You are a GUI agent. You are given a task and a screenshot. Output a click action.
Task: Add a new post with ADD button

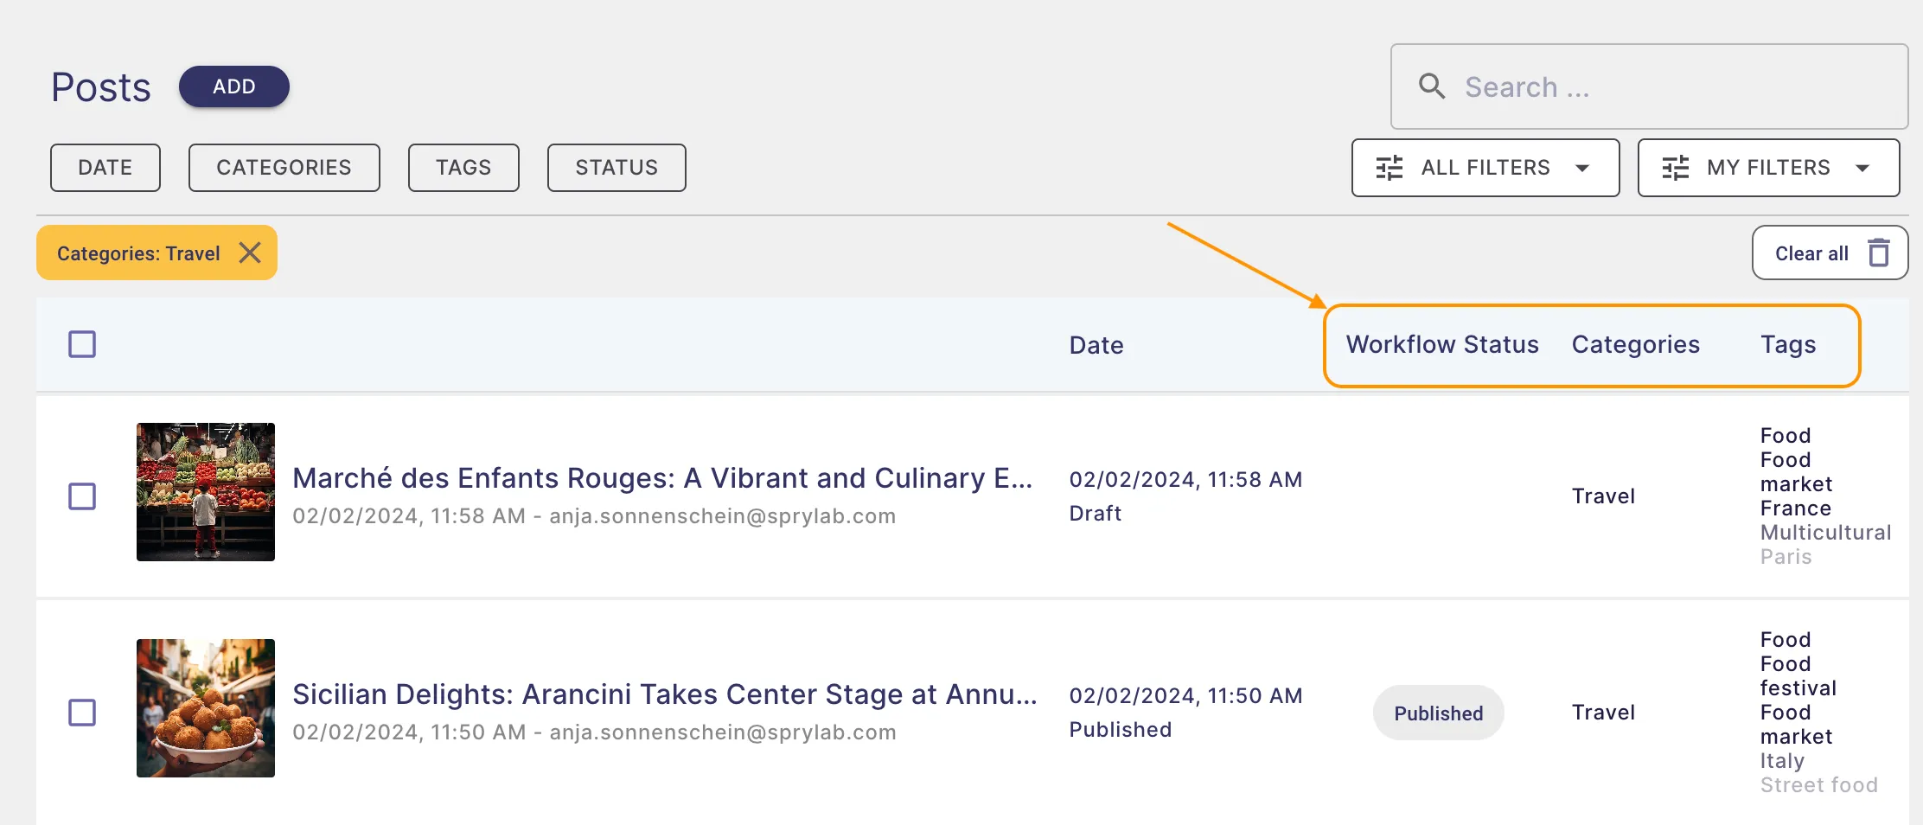[234, 86]
